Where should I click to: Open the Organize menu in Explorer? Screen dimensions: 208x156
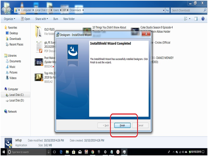(9, 19)
